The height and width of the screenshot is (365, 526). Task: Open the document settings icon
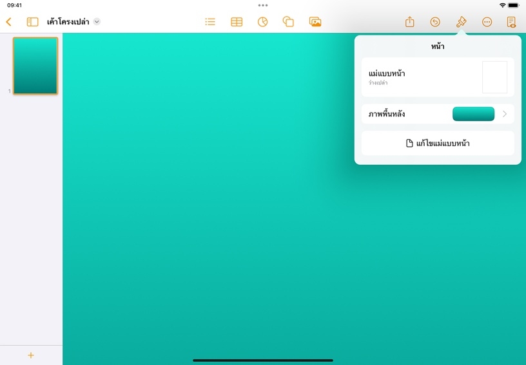pos(511,22)
